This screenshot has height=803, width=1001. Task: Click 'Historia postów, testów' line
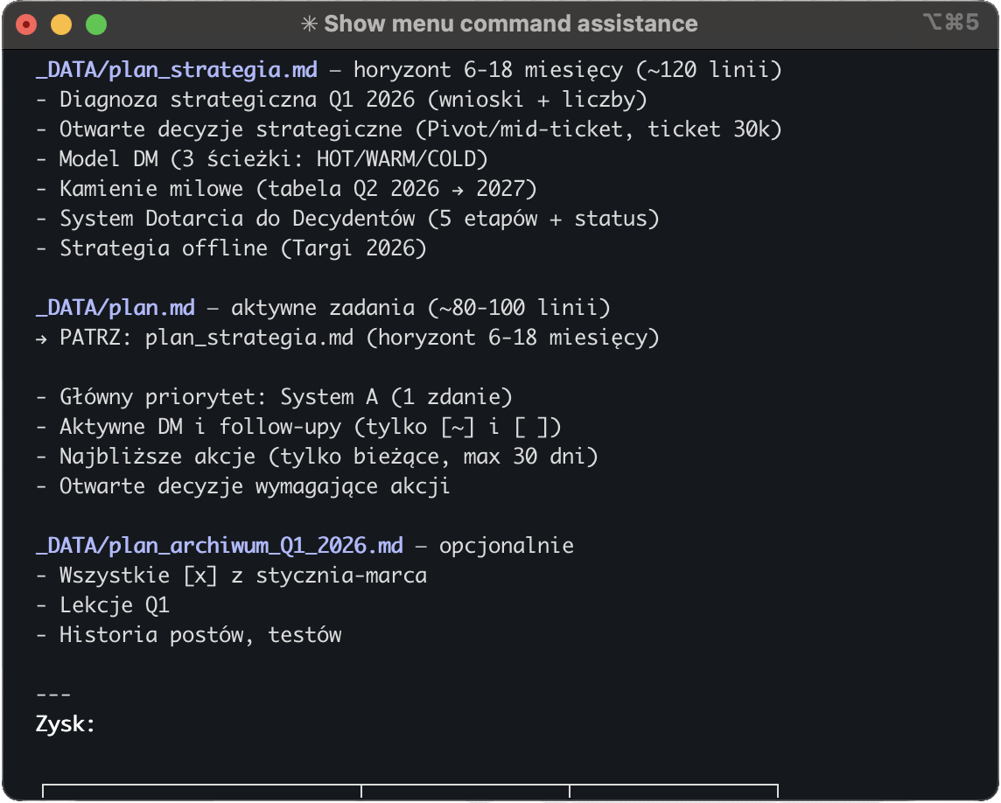(188, 635)
